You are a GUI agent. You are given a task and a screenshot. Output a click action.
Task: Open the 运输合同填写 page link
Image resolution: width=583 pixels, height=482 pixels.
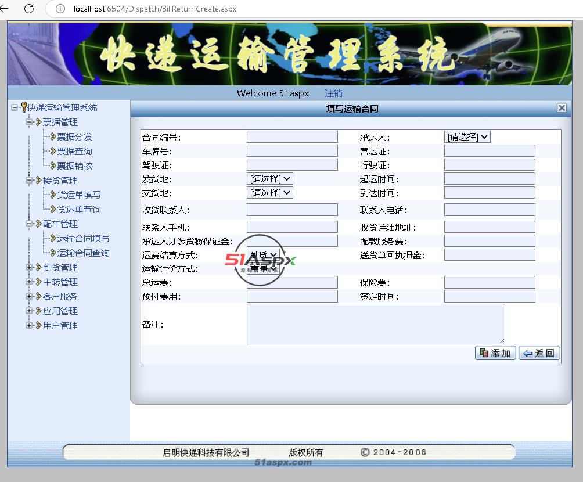(83, 239)
